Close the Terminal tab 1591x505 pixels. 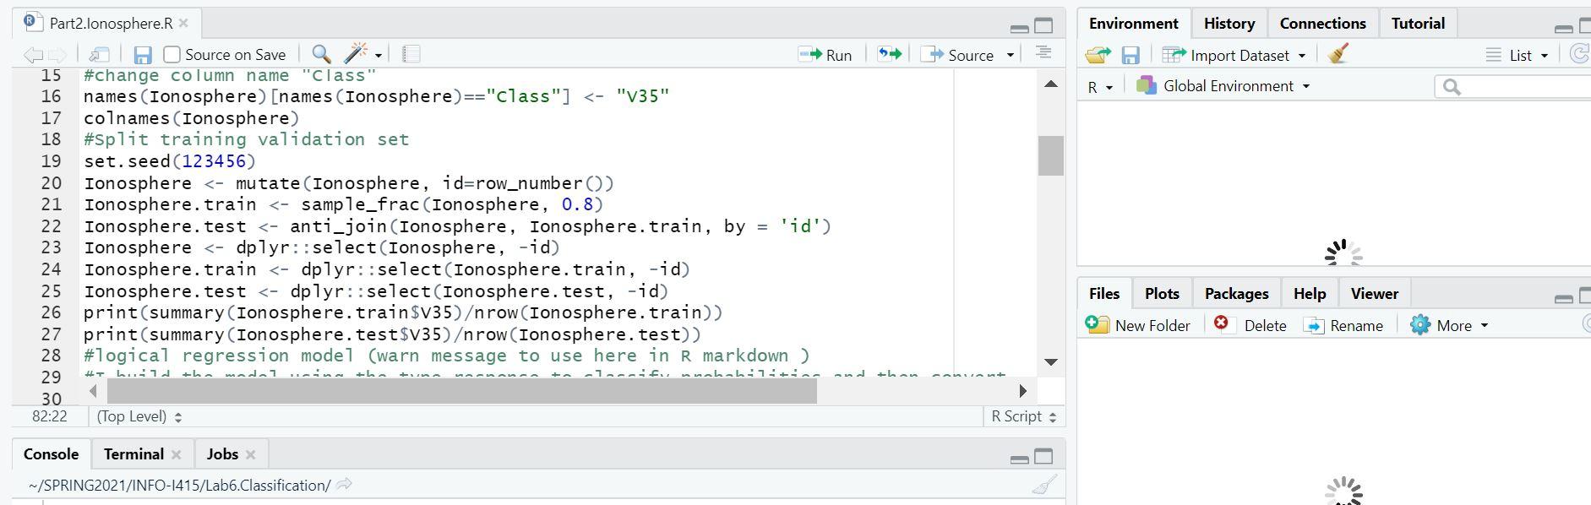point(176,454)
